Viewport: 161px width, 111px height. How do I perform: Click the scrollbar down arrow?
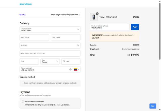pyautogui.click(x=160, y=110)
